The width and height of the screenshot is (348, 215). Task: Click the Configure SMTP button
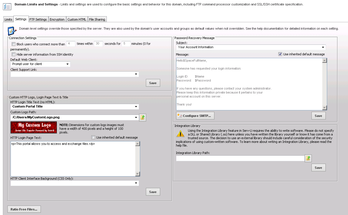pos(195,115)
